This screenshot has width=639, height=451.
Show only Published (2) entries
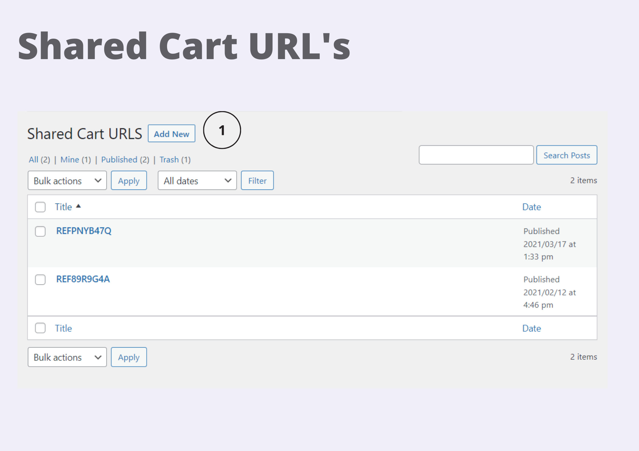click(125, 159)
